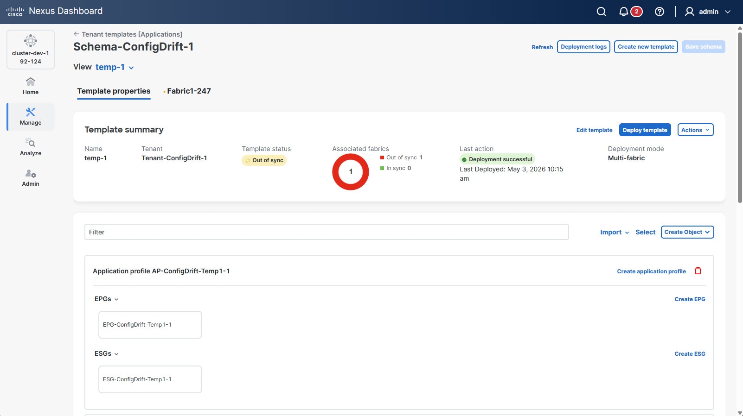Open the search magnifier icon
Viewport: 743px width, 416px height.
(x=601, y=12)
